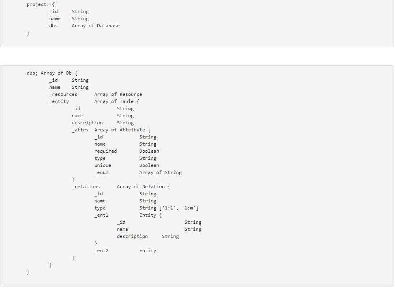This screenshot has height=288, width=395.
Task: Click the '_attrs' field name
Action: coord(80,130)
